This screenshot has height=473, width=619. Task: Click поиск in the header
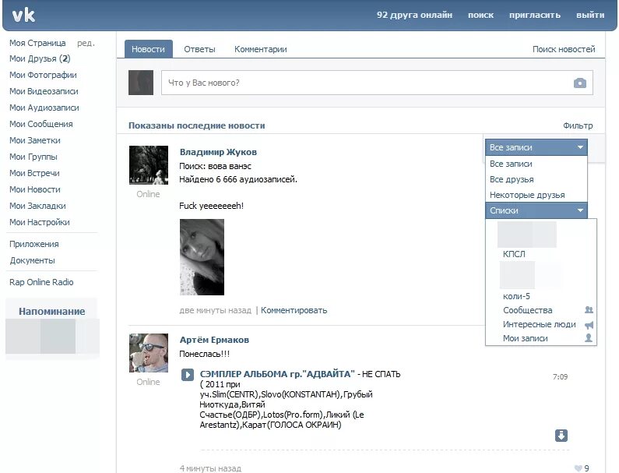[480, 15]
